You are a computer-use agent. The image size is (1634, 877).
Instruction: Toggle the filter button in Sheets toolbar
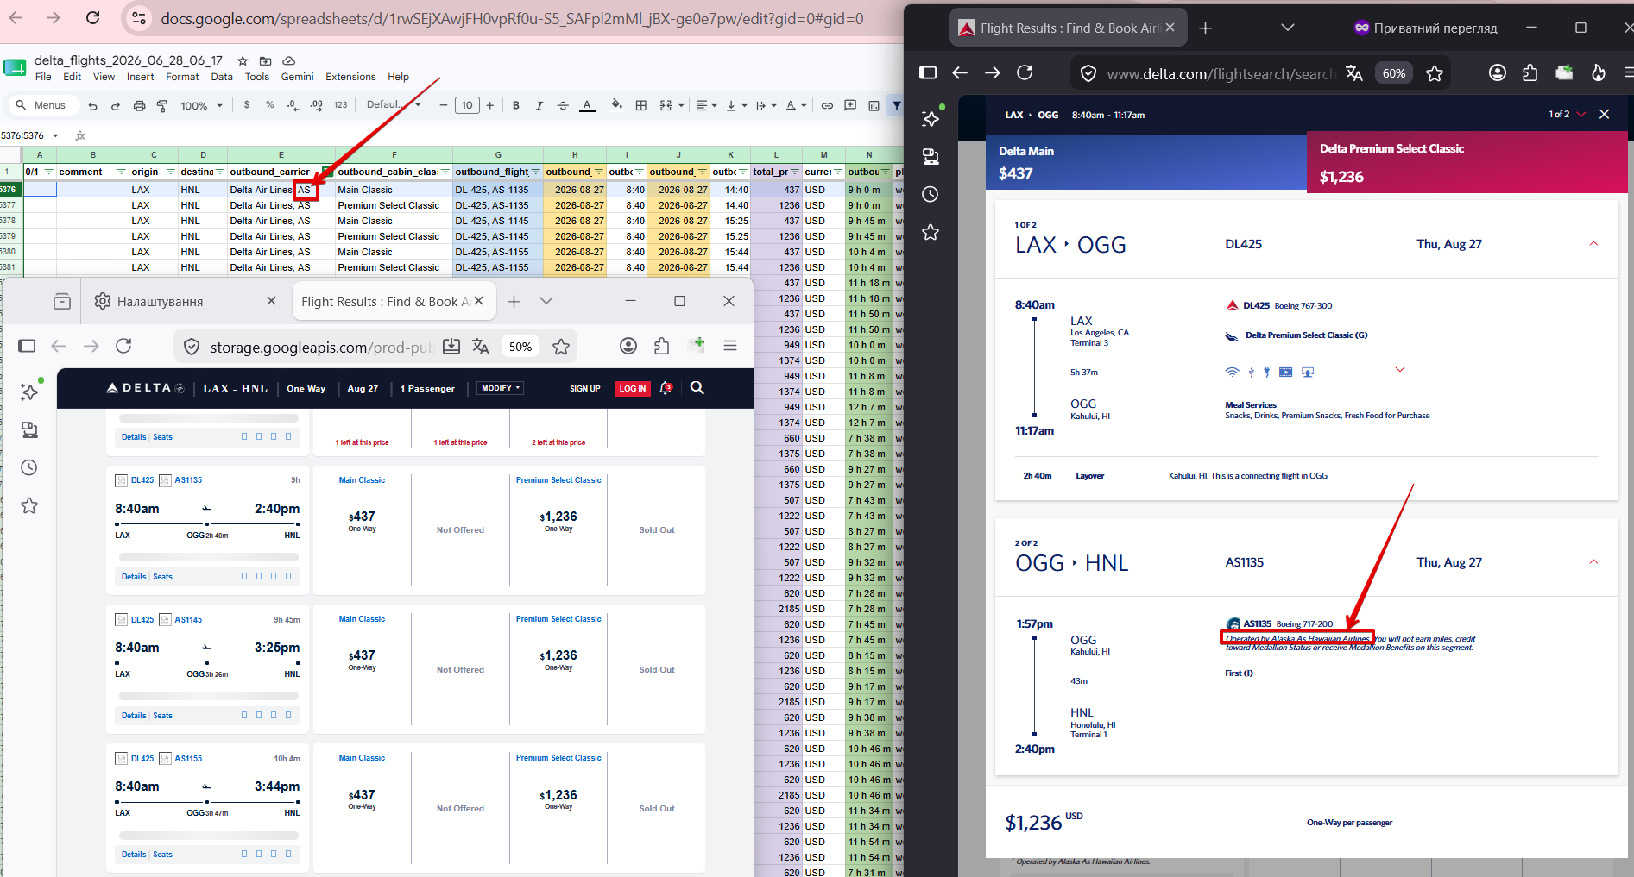tap(897, 105)
